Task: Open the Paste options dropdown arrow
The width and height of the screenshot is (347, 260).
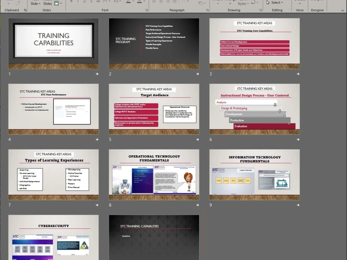Action: pos(8,3)
